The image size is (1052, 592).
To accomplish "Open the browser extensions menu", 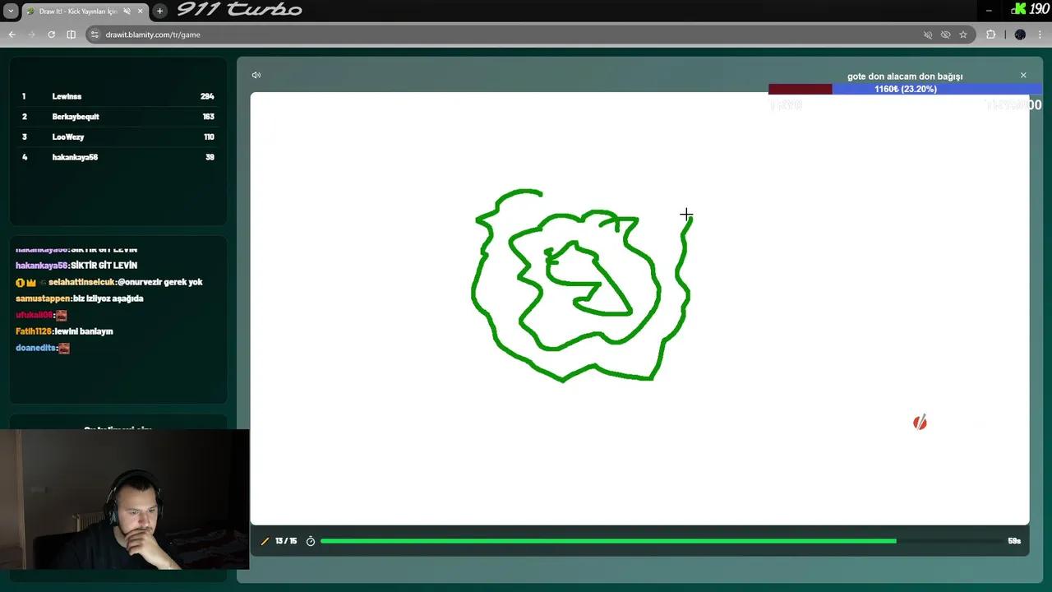I will tap(990, 35).
